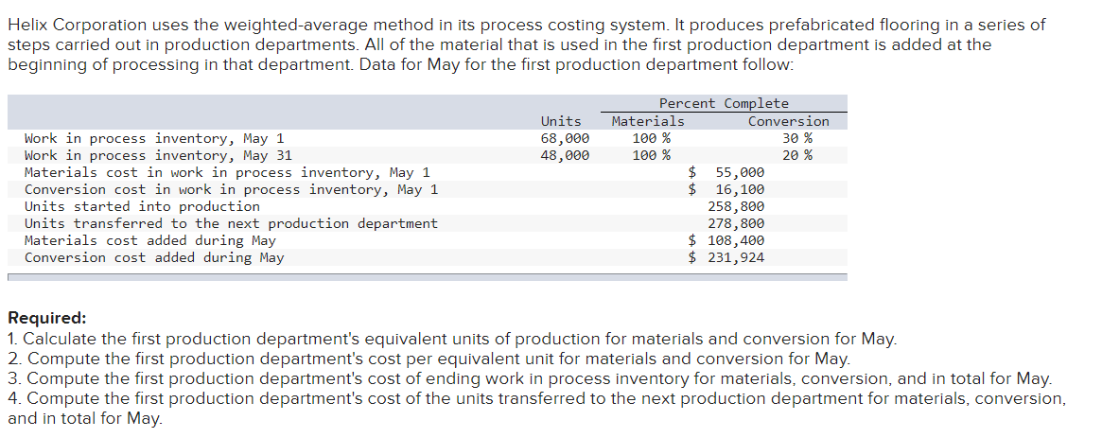The image size is (1102, 438).
Task: Select the 'Materials cost added during May' label
Action: coord(149,240)
